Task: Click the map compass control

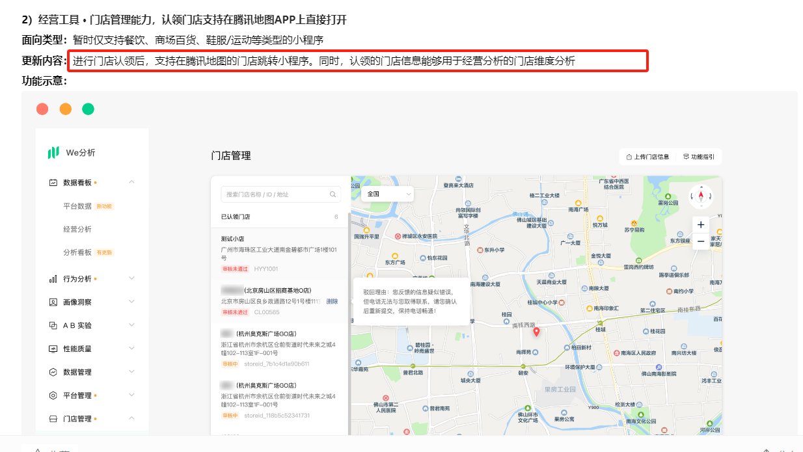Action: (701, 195)
